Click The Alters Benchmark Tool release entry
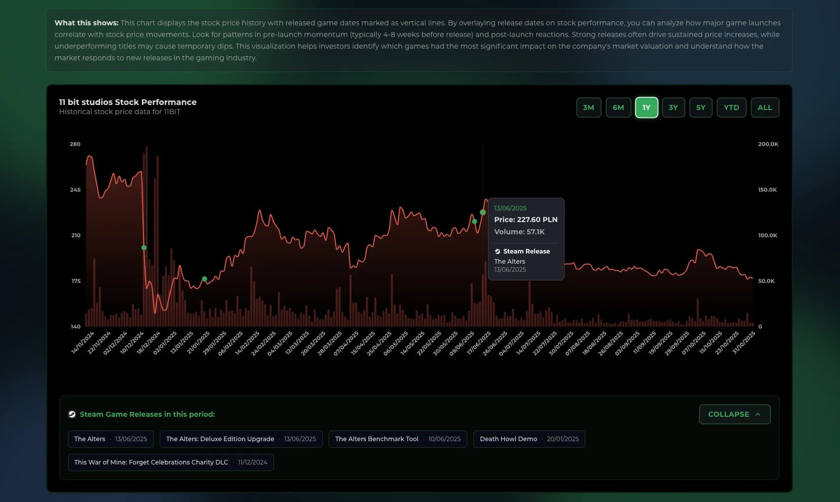Image resolution: width=840 pixels, height=502 pixels. point(398,439)
